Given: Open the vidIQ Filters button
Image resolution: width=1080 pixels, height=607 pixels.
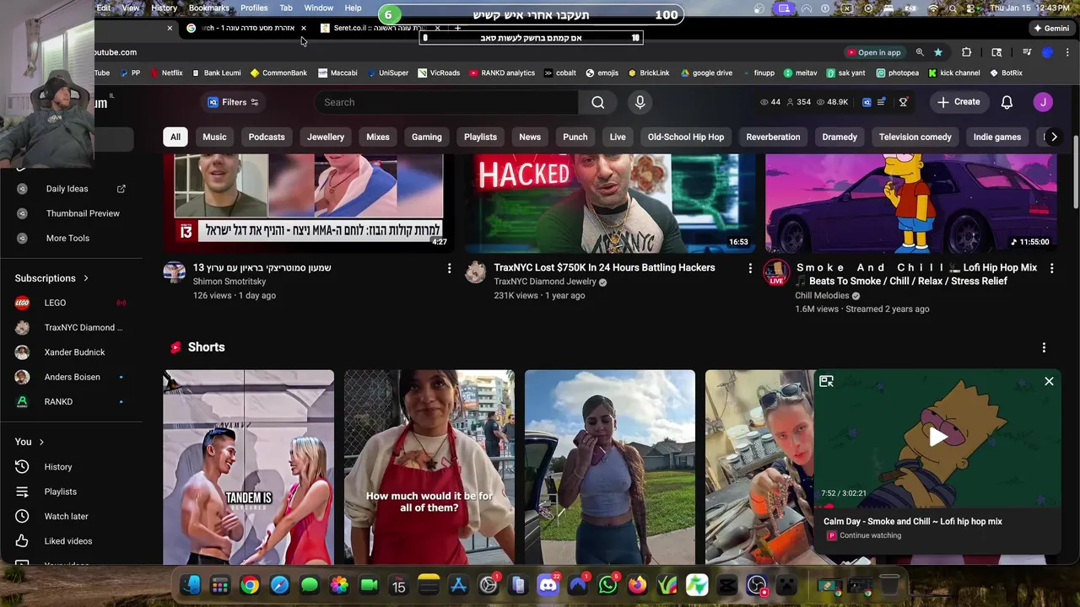Looking at the screenshot, I should [233, 102].
